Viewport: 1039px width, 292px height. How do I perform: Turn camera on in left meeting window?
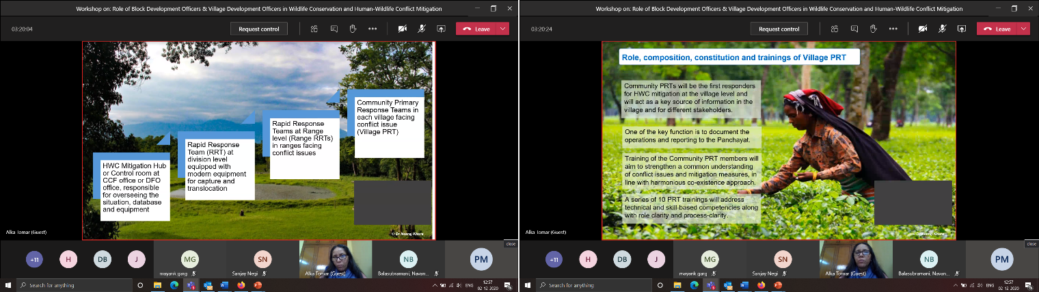[x=403, y=29]
